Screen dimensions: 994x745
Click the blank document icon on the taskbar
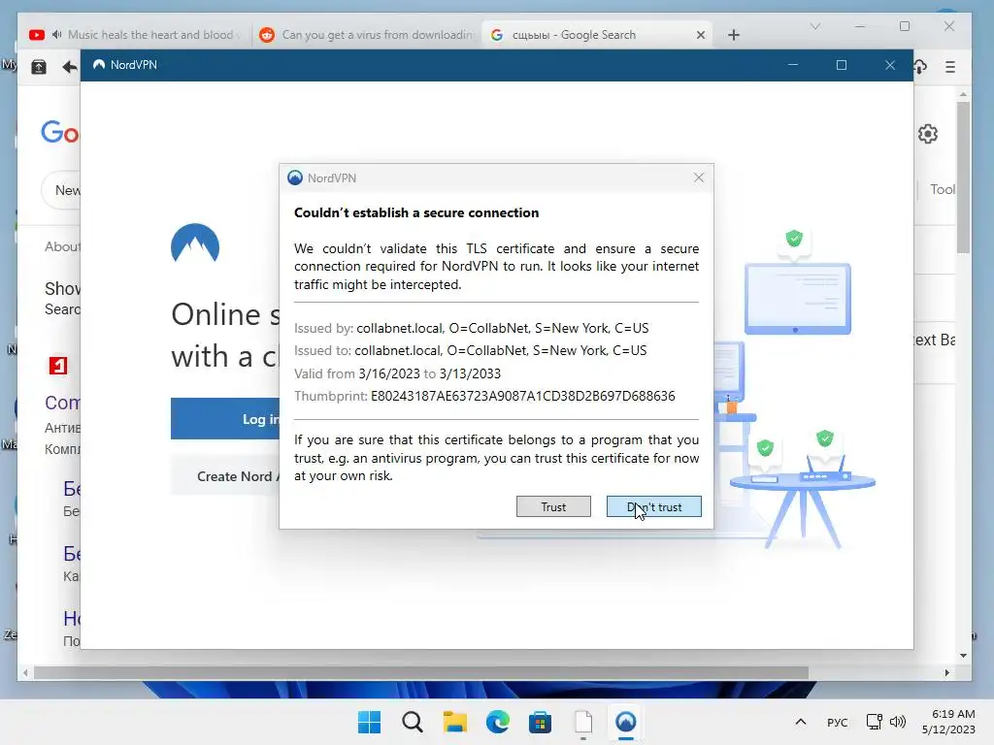[x=583, y=722]
